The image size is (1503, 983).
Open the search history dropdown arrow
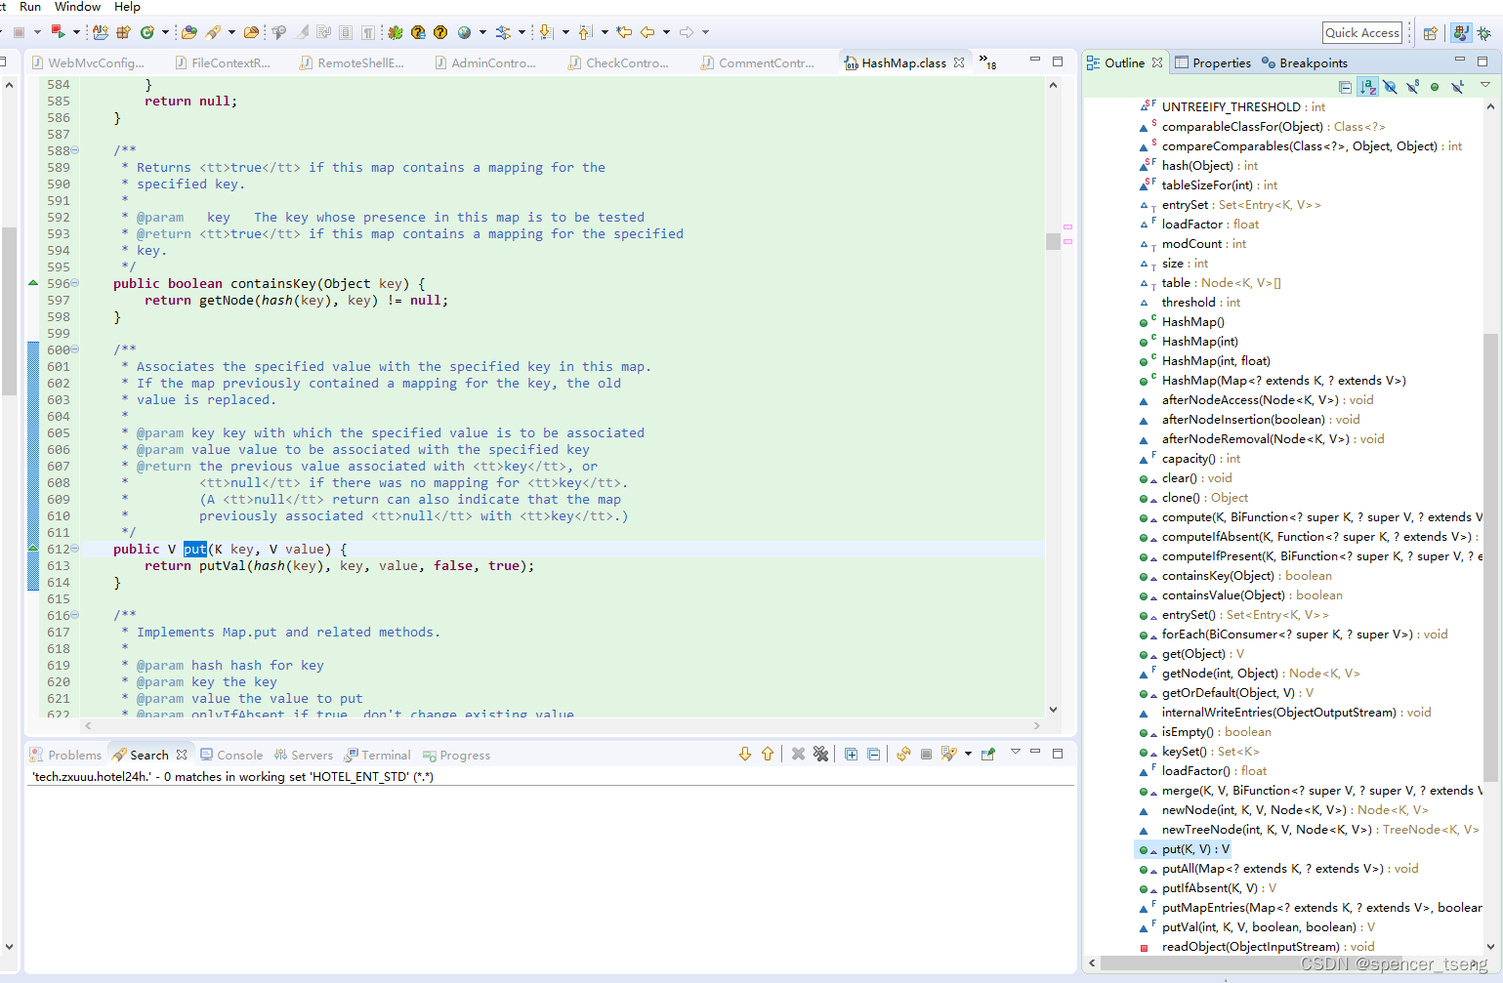[x=967, y=754]
